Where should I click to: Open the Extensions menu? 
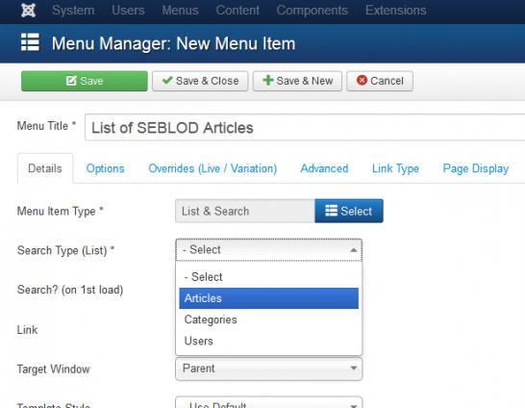(396, 11)
